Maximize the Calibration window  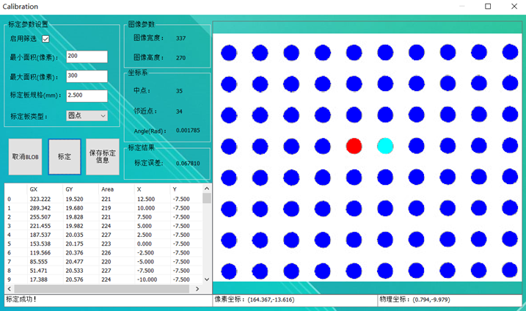489,7
